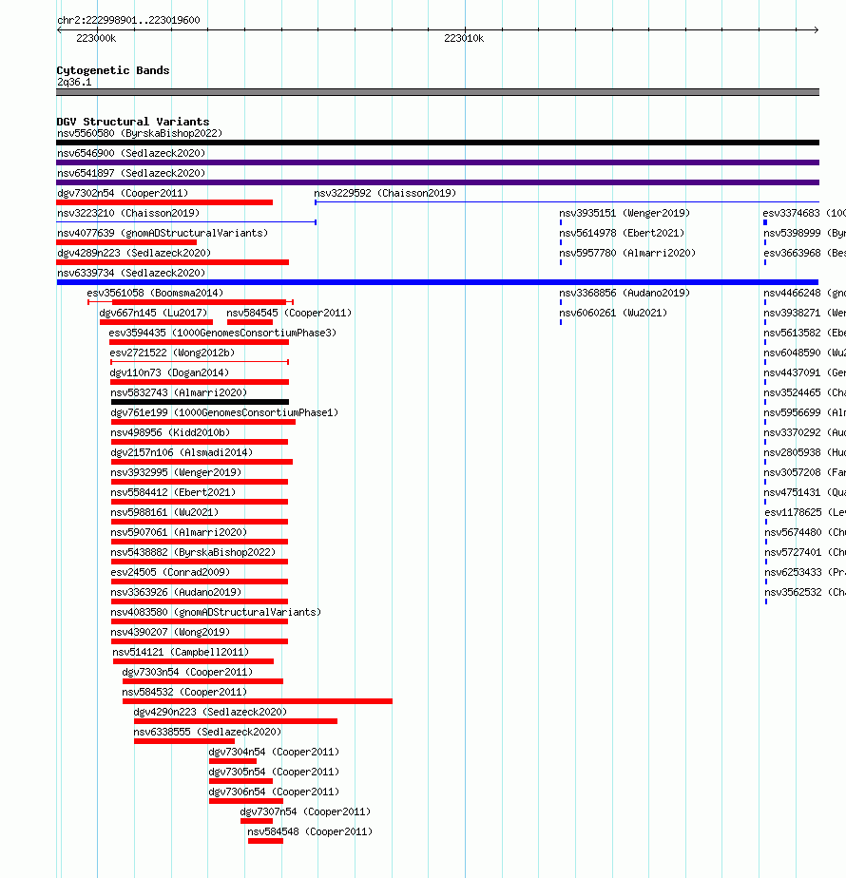Open nsv3229592 (Chaisson2019) variant
This screenshot has width=846, height=878.
[385, 193]
